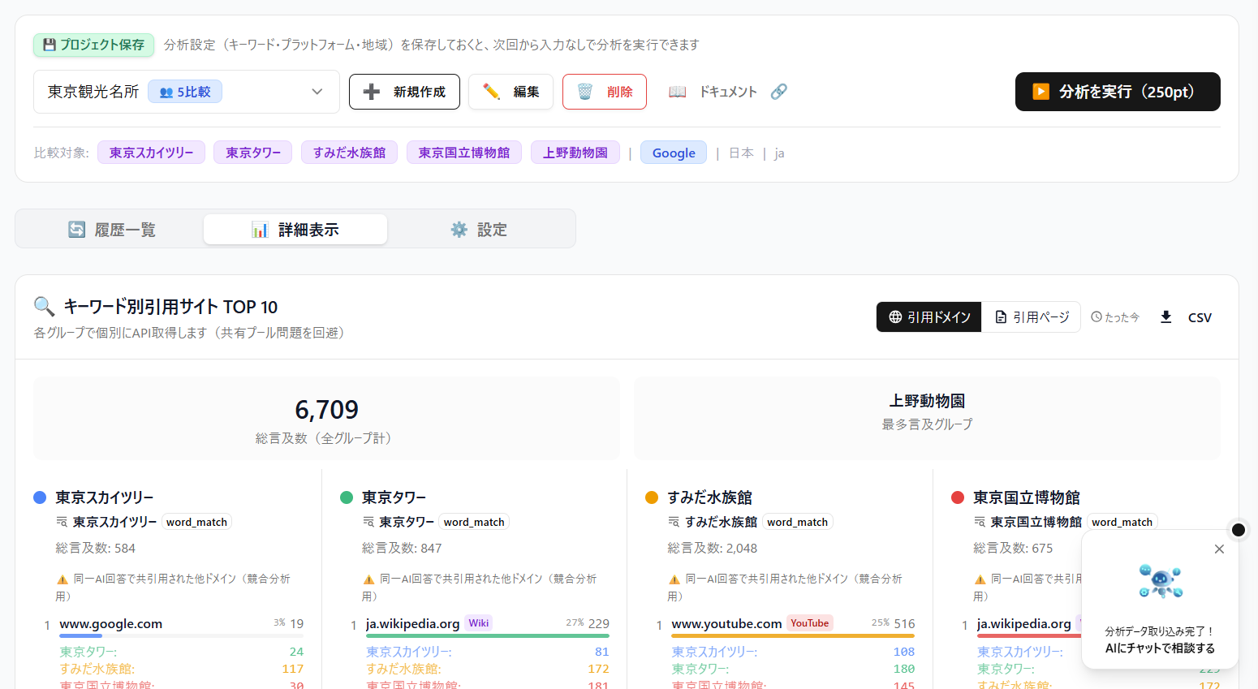Viewport: 1258px width, 689px height.
Task: Click warning icon in 東京国立博物館 column
Action: click(980, 579)
